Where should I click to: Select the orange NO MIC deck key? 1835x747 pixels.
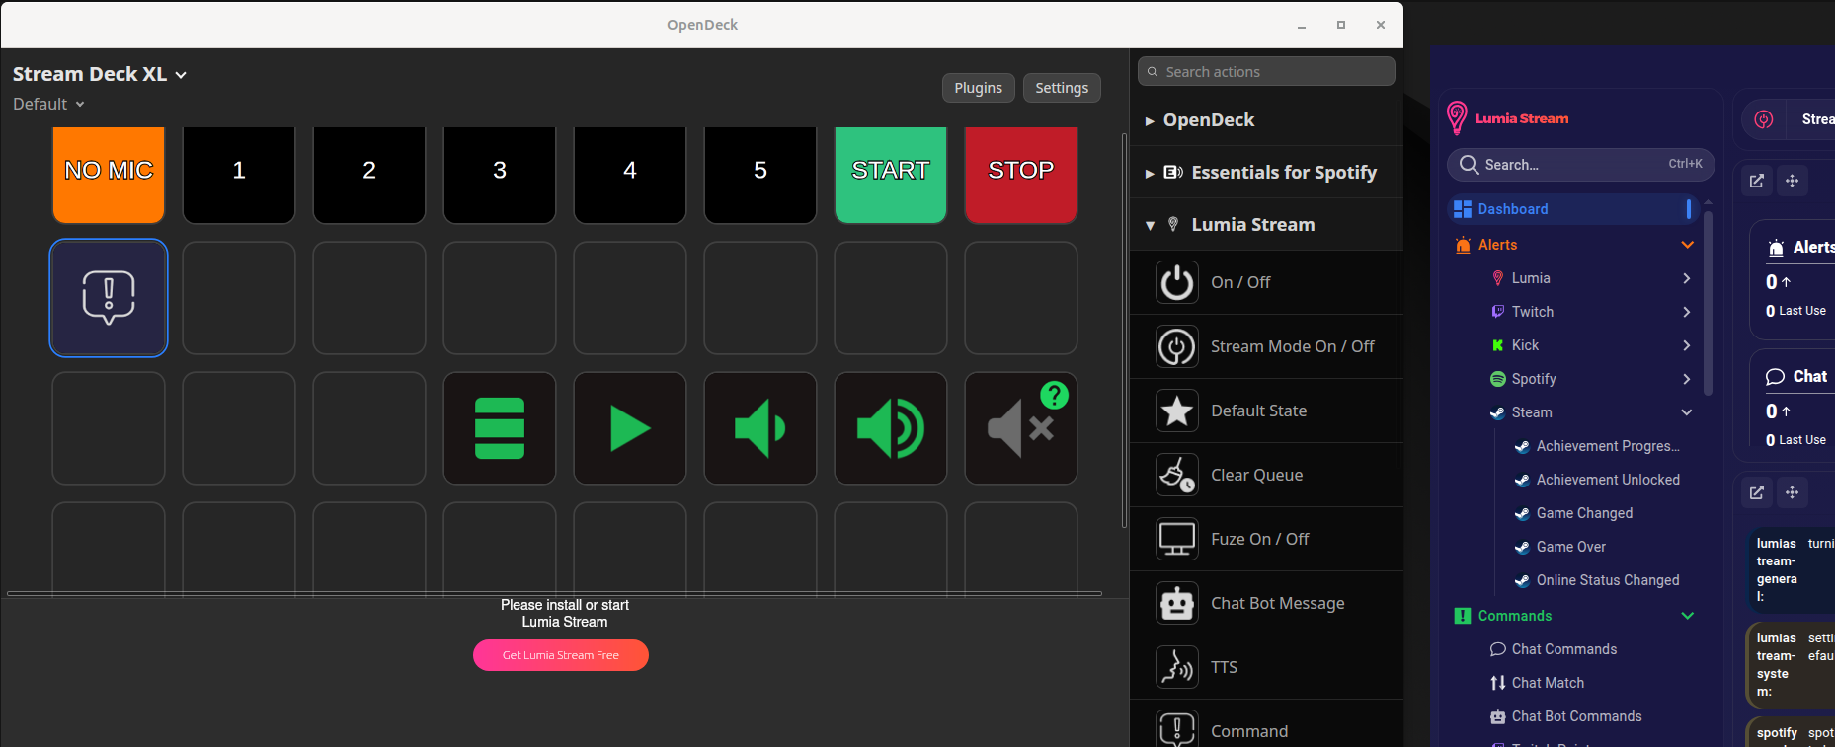click(109, 175)
